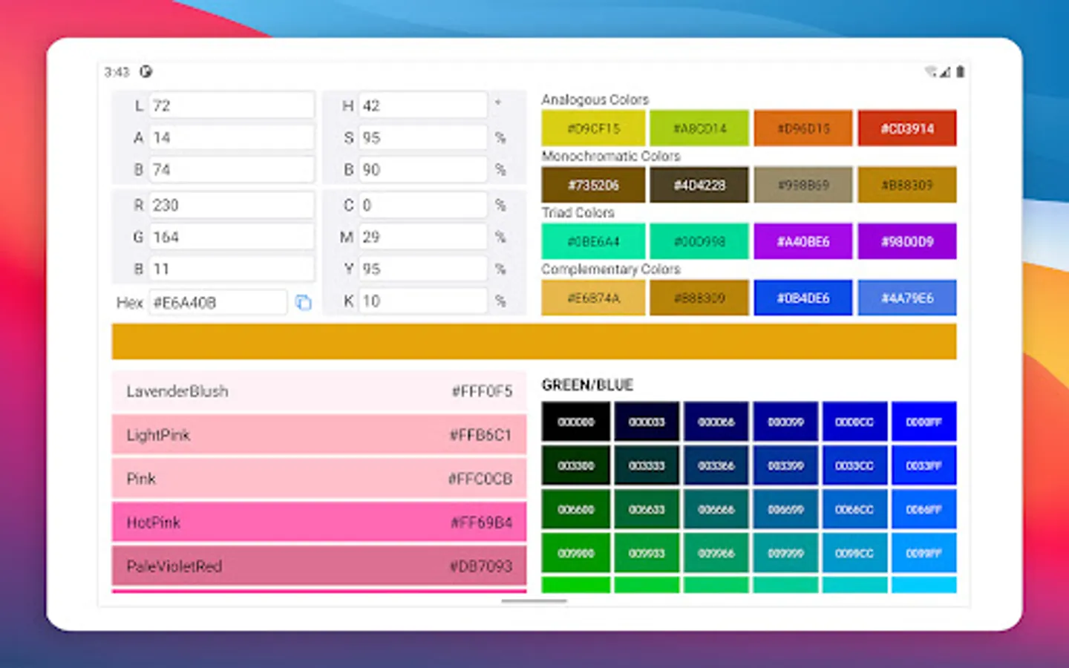Click the H hue field showing 42
Viewport: 1069px width, 668px height.
coord(422,105)
